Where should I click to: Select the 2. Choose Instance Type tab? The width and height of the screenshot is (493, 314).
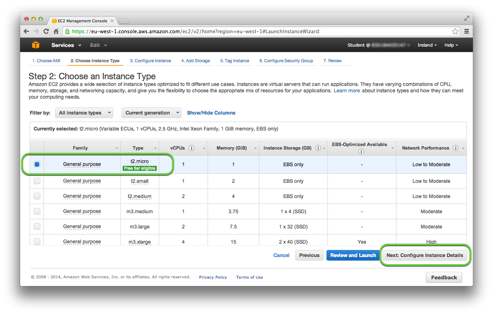95,61
